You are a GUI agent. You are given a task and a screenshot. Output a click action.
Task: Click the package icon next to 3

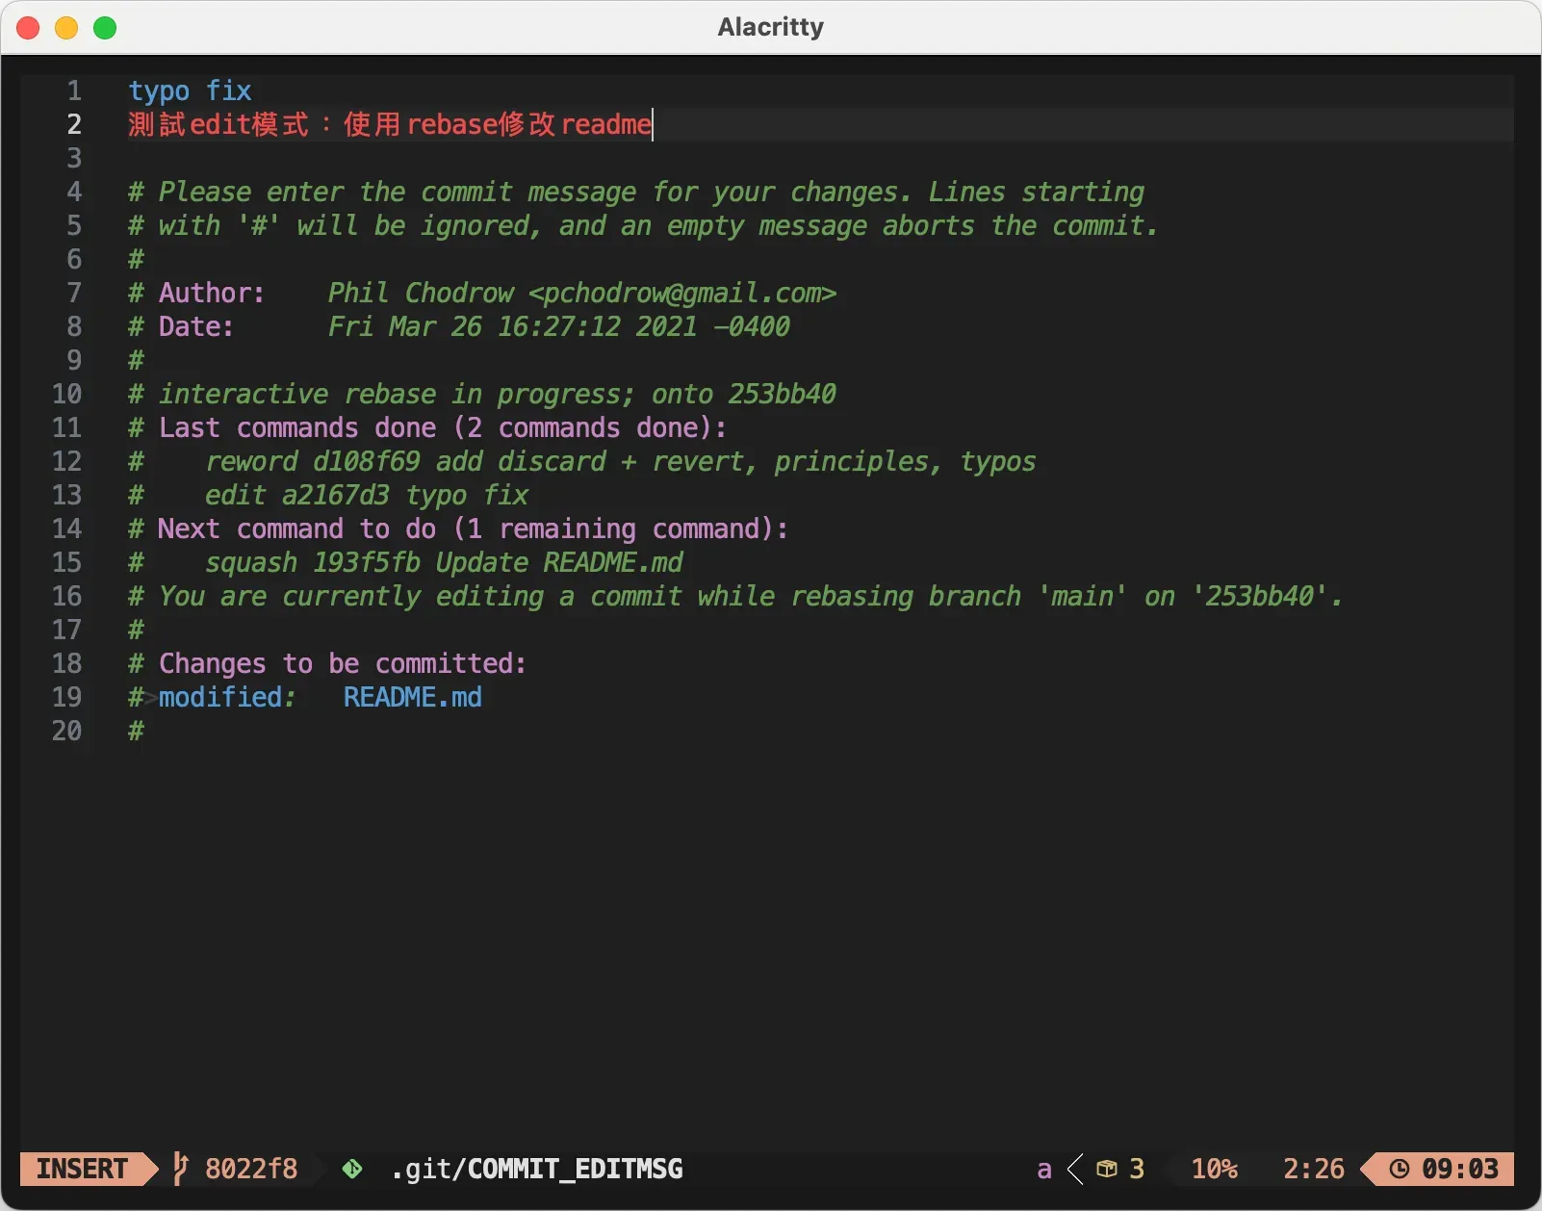1107,1169
